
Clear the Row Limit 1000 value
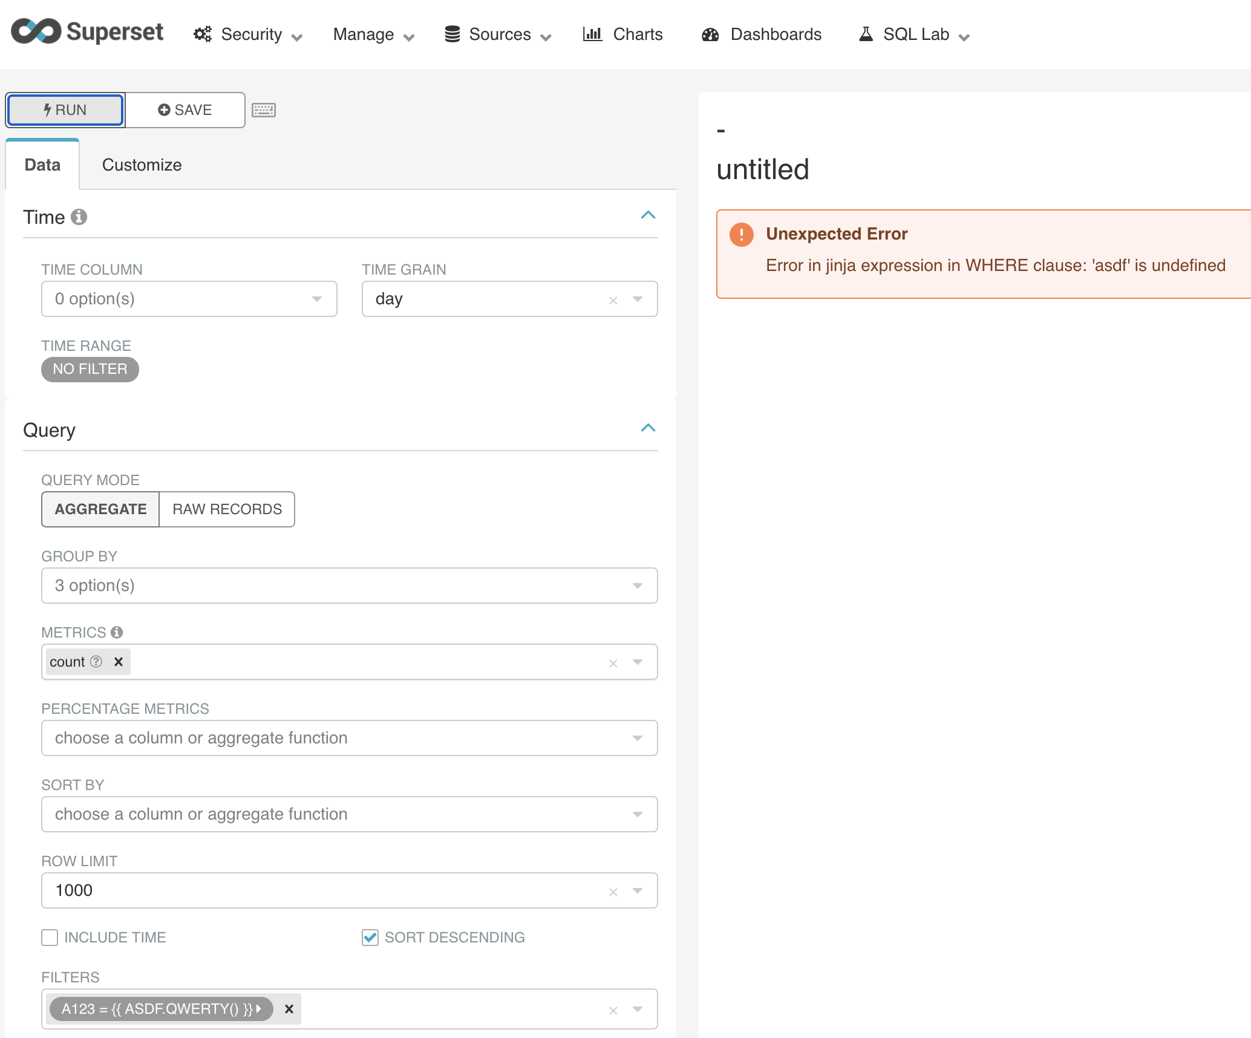pos(613,892)
